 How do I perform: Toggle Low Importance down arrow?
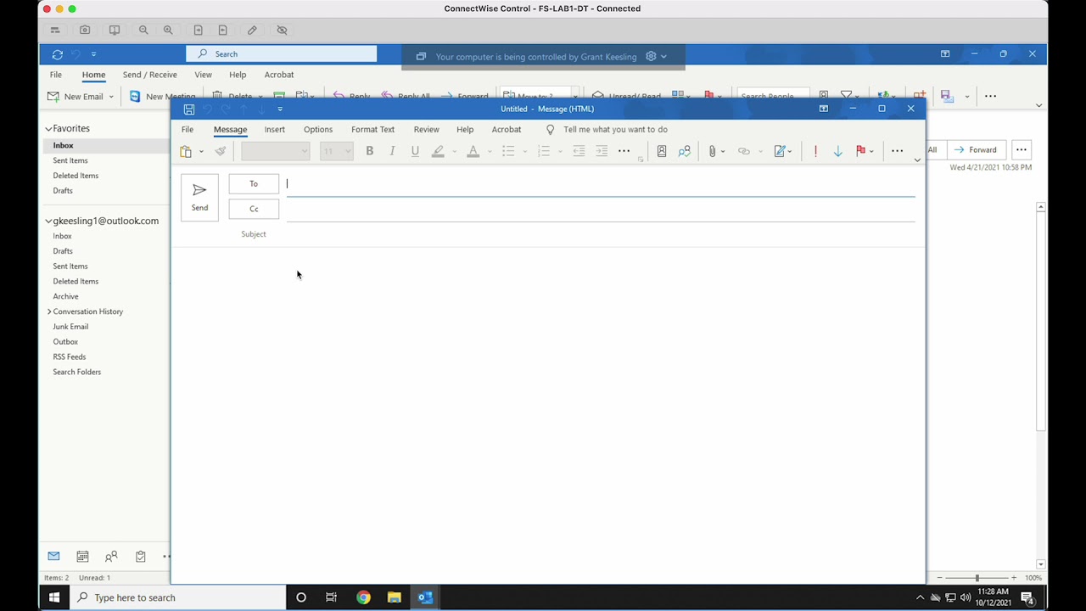click(x=837, y=151)
